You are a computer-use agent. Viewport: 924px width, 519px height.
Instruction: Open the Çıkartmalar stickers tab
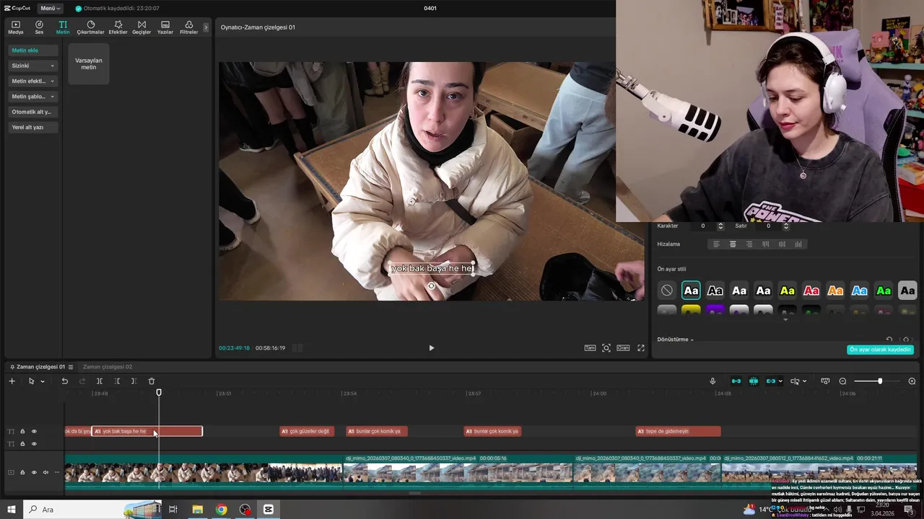click(x=91, y=27)
